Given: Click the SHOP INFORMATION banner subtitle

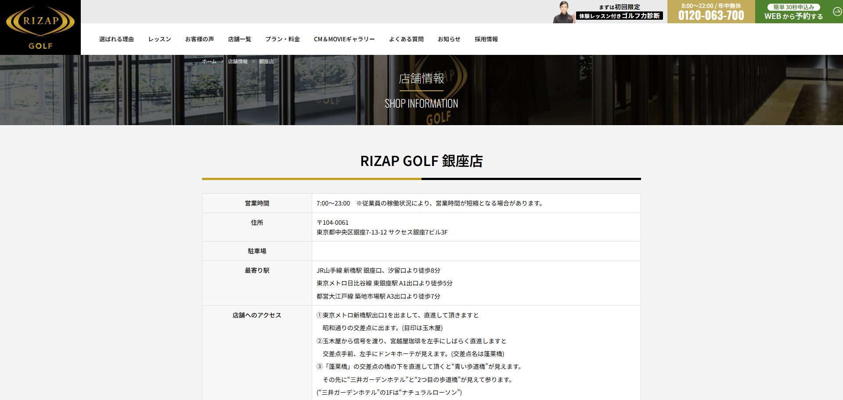Looking at the screenshot, I should (421, 104).
